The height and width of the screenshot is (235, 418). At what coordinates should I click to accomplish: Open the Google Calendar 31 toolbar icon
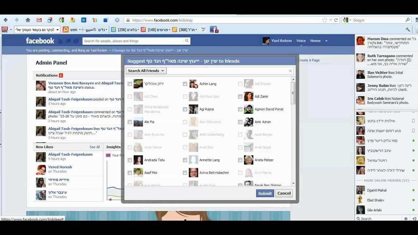pos(84,20)
